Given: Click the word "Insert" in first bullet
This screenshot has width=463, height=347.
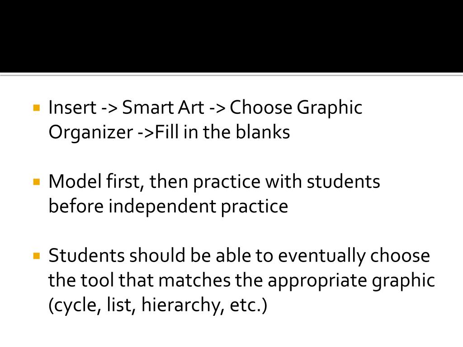Looking at the screenshot, I should [72, 108].
